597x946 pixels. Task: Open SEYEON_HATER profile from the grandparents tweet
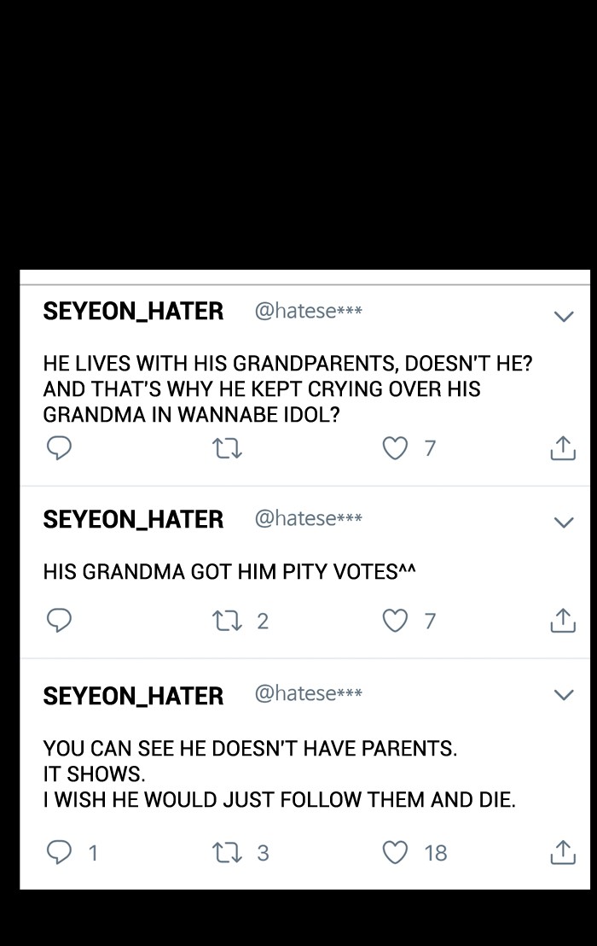pyautogui.click(x=133, y=312)
